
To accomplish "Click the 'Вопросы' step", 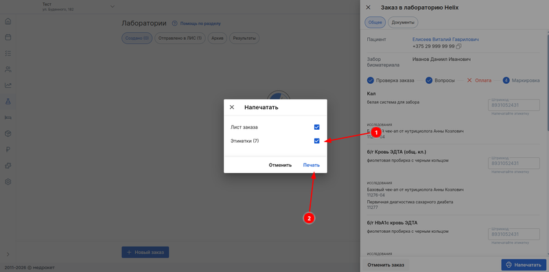I will [x=440, y=80].
